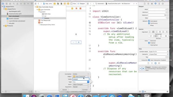Click Exit dock icon on canvas

[x=81, y=8]
